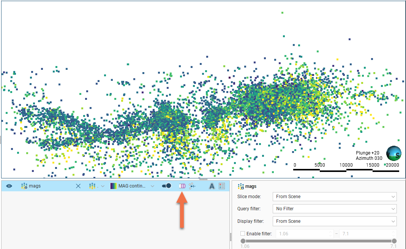Click the point radius scatter icon
The height and width of the screenshot is (249, 406).
[192, 186]
